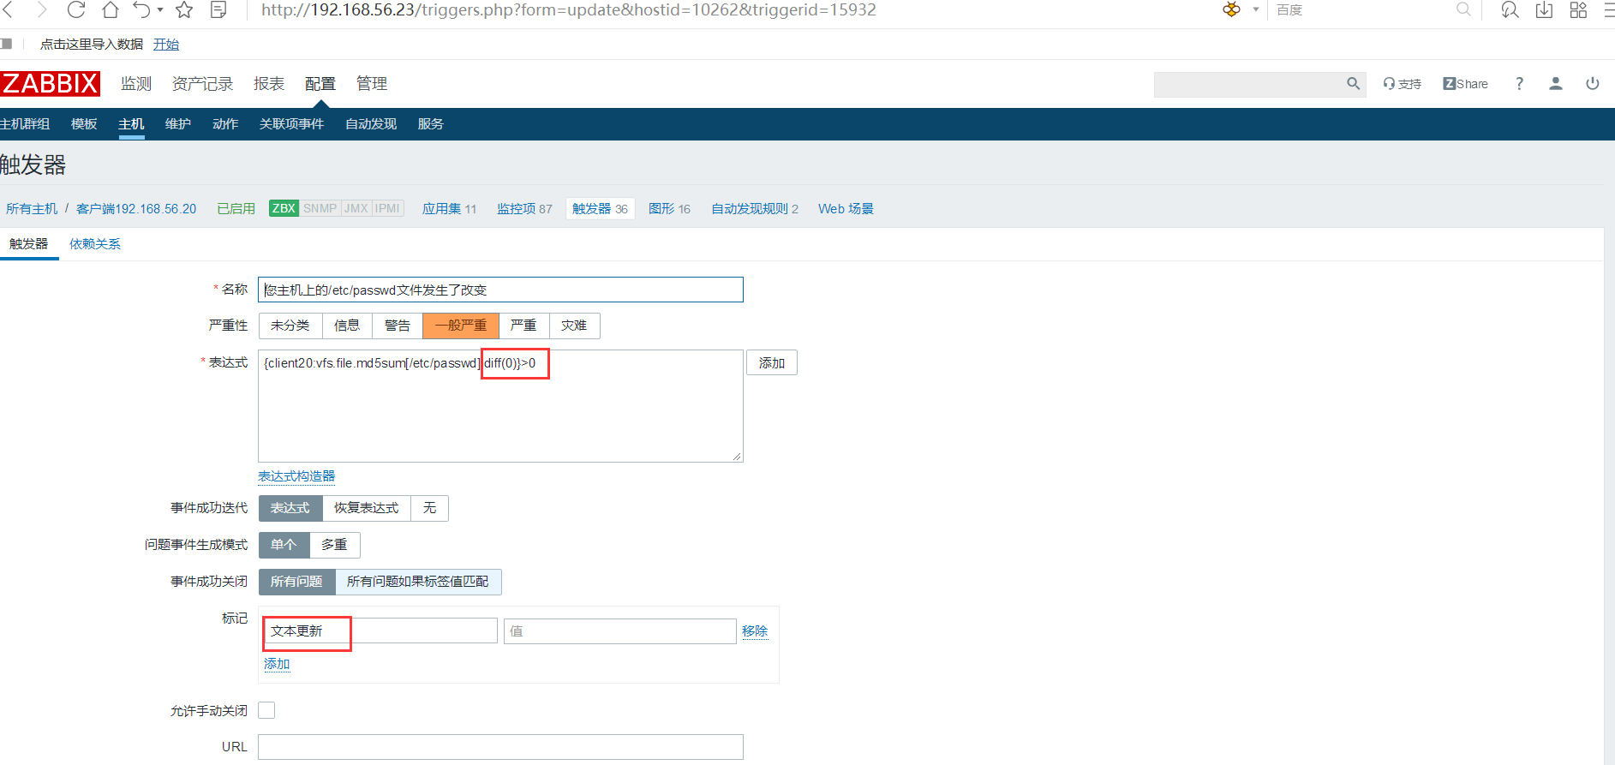Click the browser forward arrow
The image size is (1615, 765).
(41, 10)
